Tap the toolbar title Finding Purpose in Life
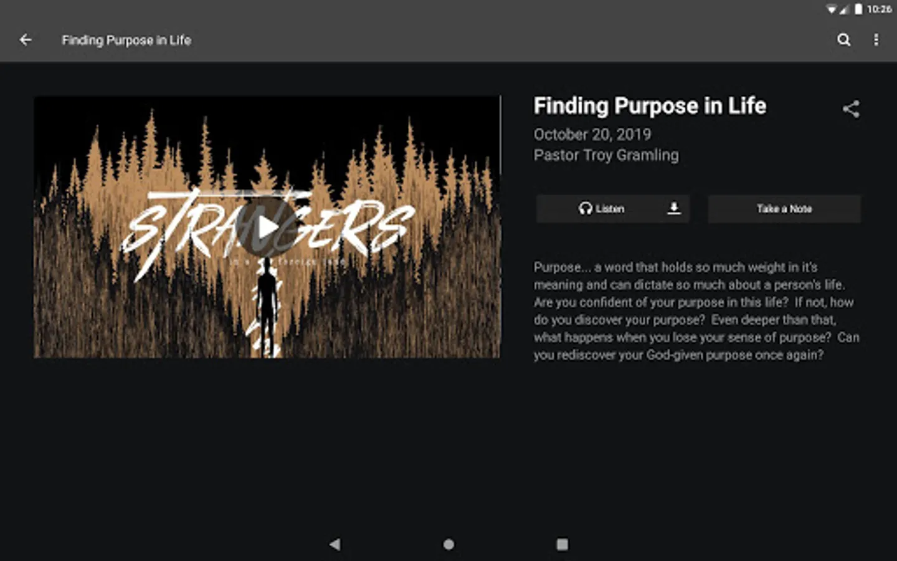The height and width of the screenshot is (561, 897). pos(126,40)
